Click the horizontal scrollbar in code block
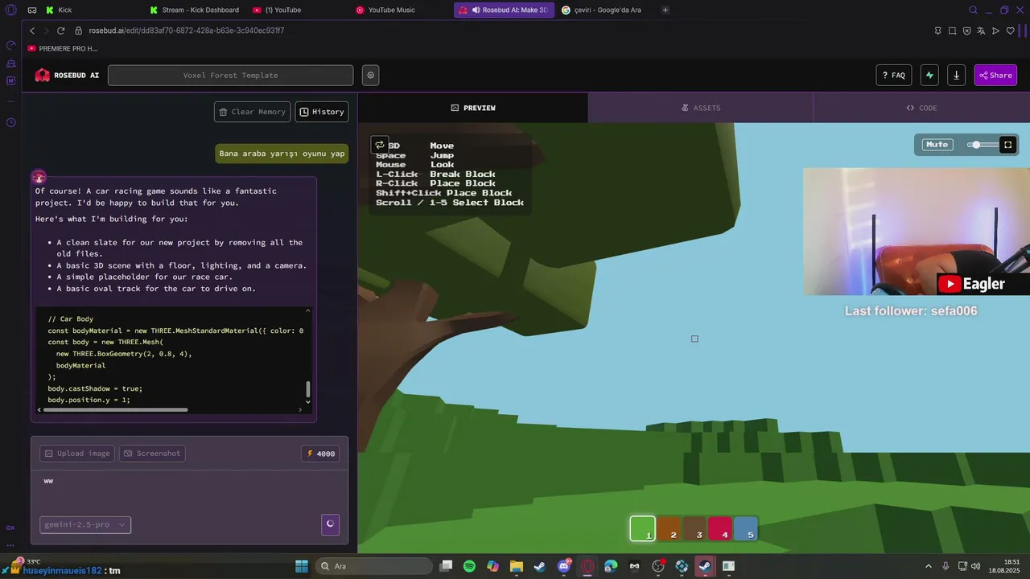 115,409
